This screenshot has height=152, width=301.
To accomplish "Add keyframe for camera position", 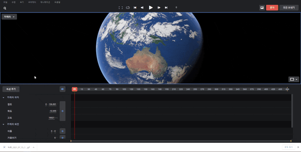I will [x=62, y=111].
